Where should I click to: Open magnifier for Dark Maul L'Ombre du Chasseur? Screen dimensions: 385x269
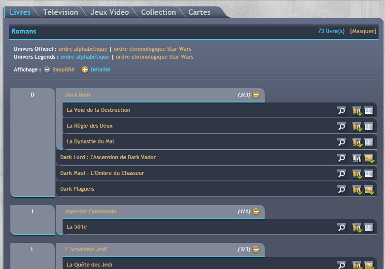pos(342,173)
